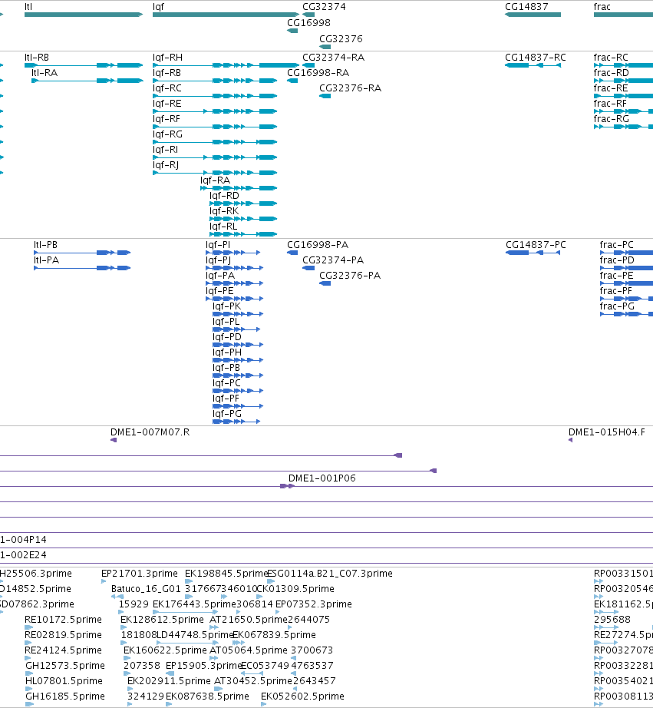653x708 pixels.
Task: Select the lqf-RA transcript
Action: 239,188
